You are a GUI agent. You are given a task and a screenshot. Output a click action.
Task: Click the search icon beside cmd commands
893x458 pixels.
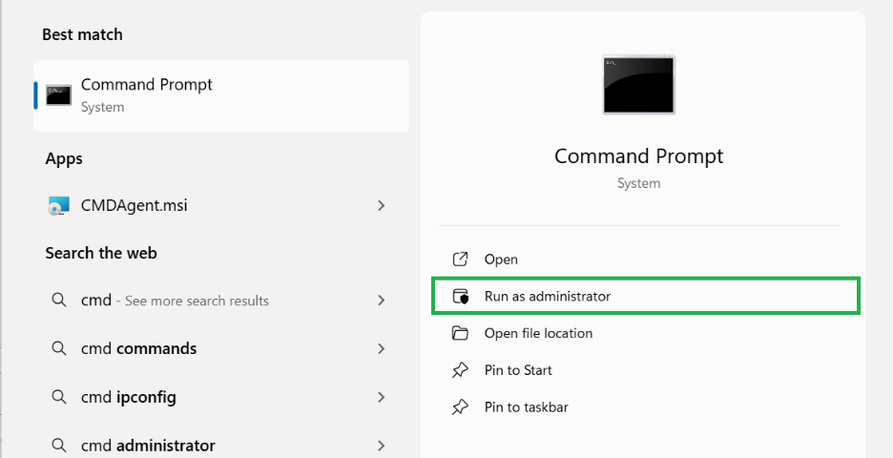click(58, 348)
